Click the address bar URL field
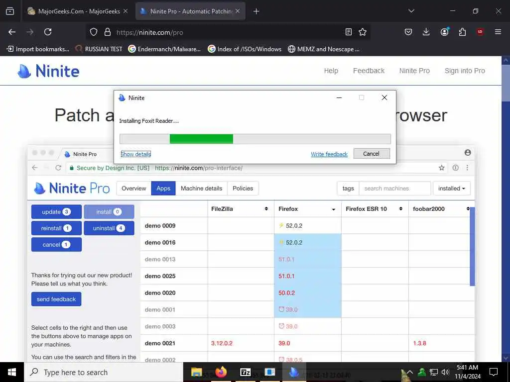The width and height of the screenshot is (510, 382). coord(228,32)
